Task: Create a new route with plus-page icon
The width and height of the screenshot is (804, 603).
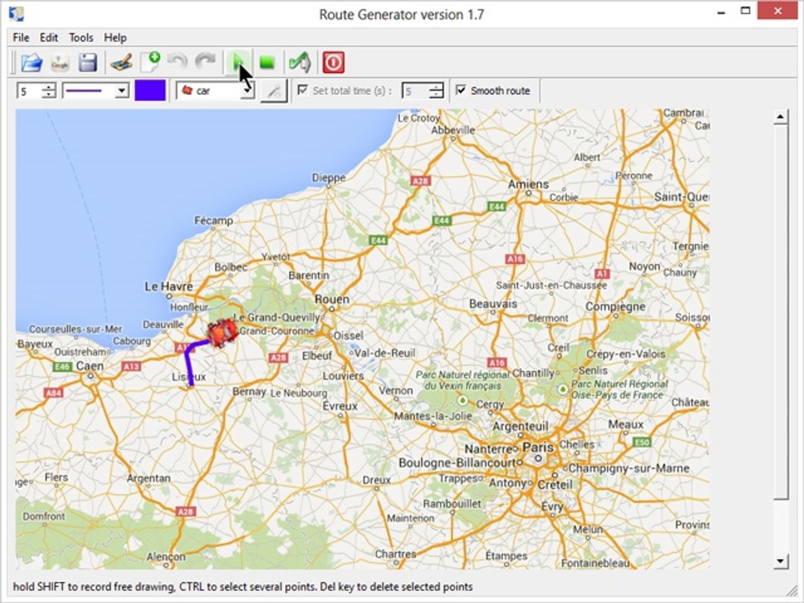Action: pos(150,62)
